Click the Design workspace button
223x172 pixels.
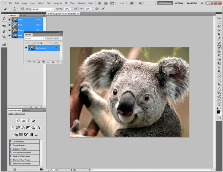pos(179,3)
